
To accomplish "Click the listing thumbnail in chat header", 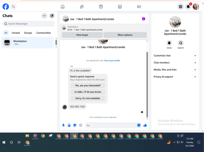I will coord(66,19).
